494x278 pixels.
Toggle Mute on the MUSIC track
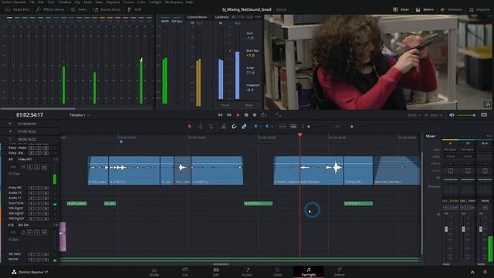point(46,259)
